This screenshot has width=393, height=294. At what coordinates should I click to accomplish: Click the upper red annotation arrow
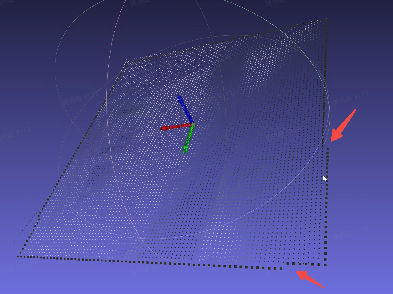pyautogui.click(x=343, y=126)
